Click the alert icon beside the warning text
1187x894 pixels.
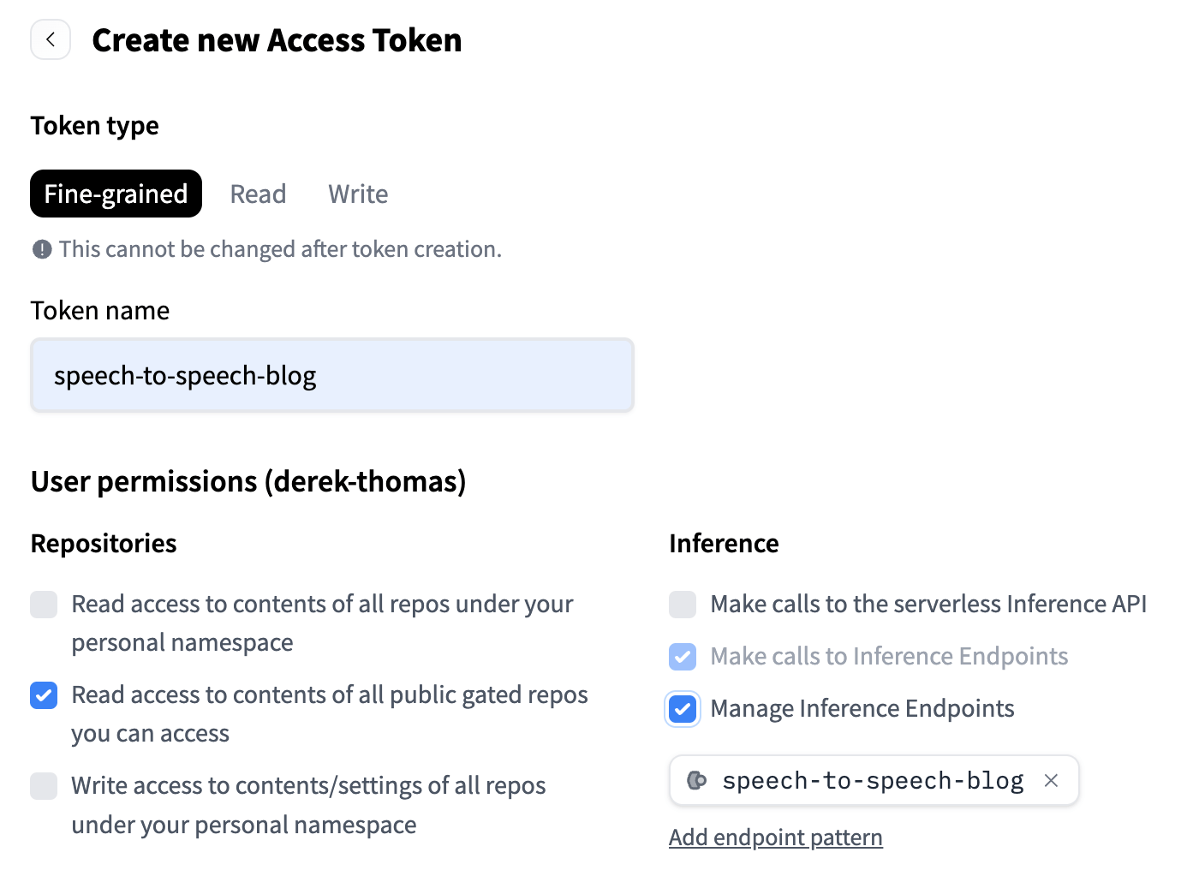pyautogui.click(x=42, y=249)
